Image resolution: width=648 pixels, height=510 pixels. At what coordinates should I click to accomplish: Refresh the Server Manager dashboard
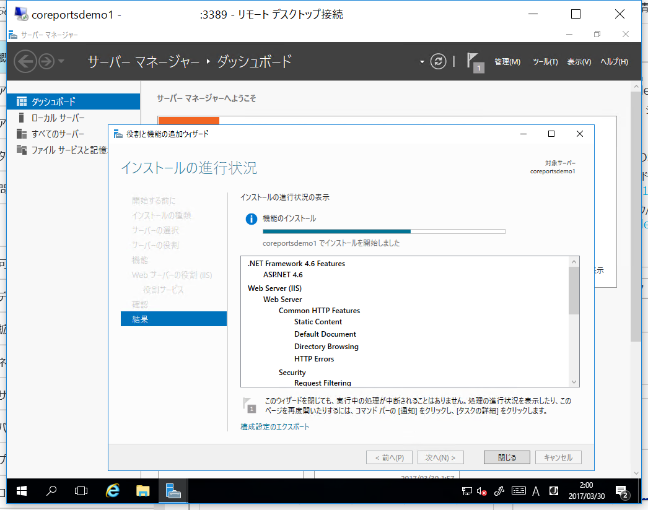[x=438, y=61]
